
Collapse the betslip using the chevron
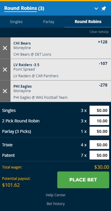pyautogui.click(x=96, y=9)
